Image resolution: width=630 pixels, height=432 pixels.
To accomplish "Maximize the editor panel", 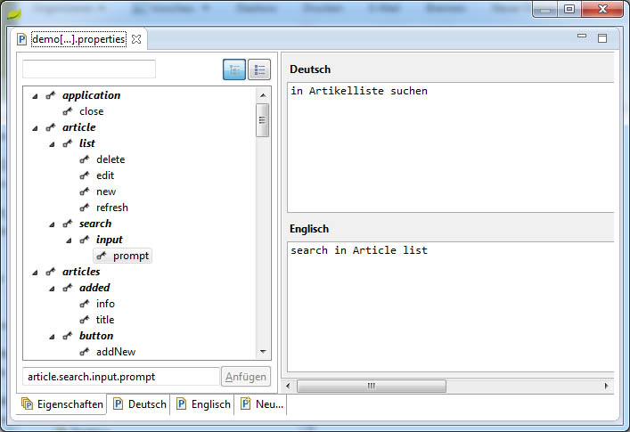I will (x=602, y=38).
